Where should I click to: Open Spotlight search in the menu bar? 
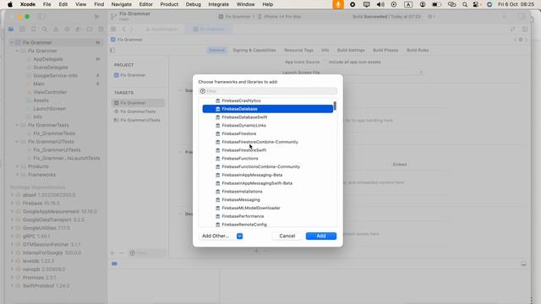tap(465, 4)
